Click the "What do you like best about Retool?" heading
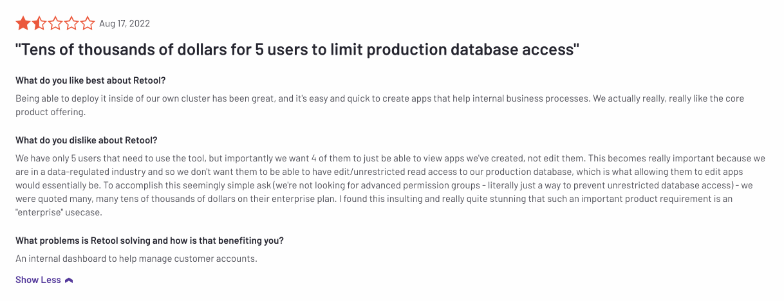This screenshot has height=301, width=784. point(99,80)
